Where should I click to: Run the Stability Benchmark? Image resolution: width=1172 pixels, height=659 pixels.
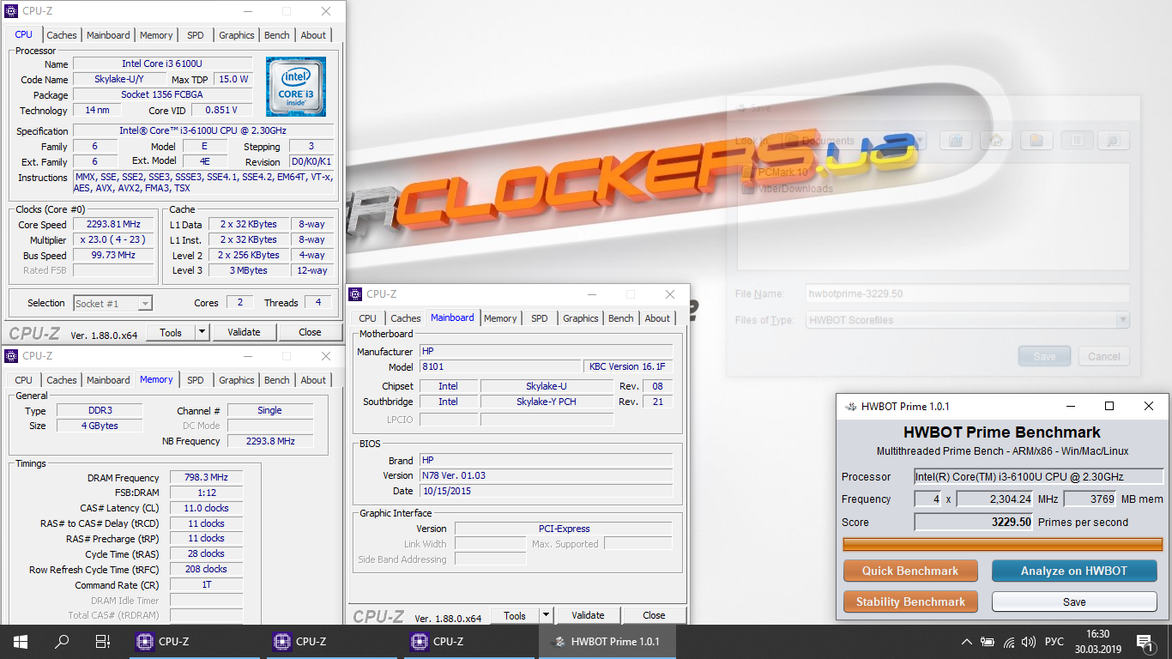point(910,602)
